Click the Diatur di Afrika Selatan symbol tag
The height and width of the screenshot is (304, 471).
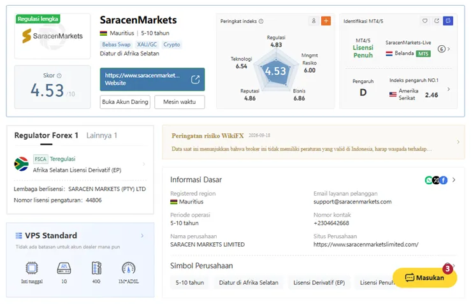coord(249,283)
